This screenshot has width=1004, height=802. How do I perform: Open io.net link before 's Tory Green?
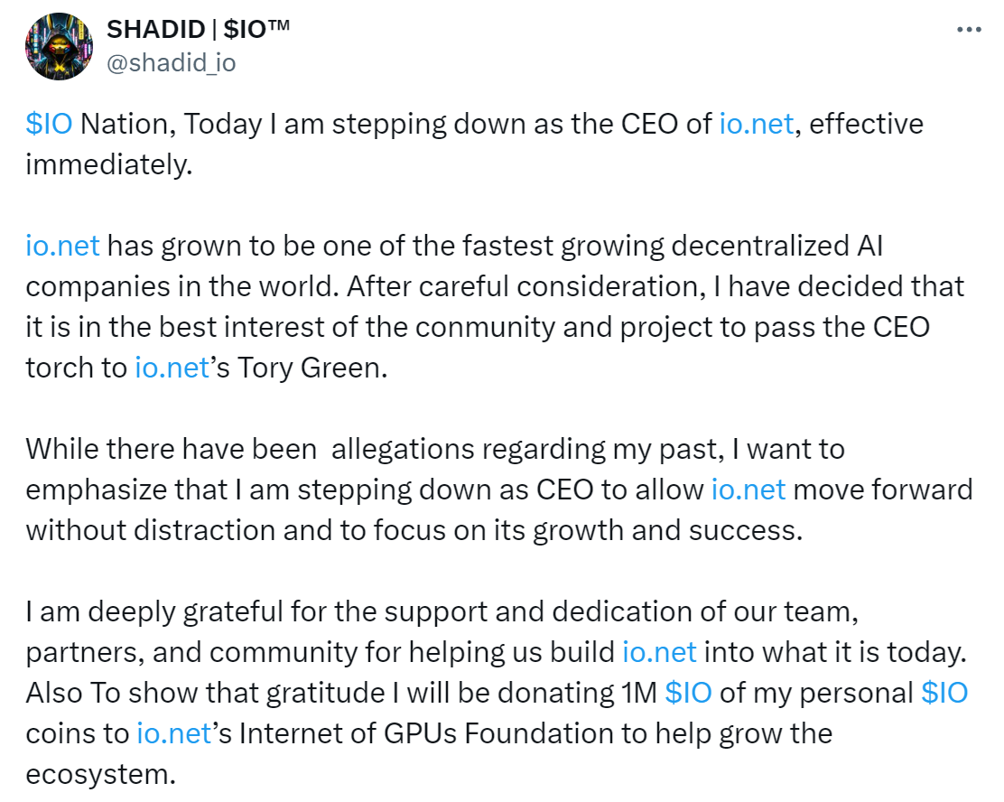pos(172,368)
